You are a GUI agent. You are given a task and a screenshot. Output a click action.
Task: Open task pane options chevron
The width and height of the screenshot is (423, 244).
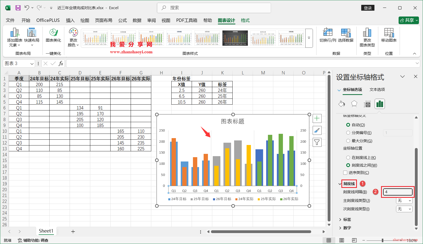tap(402, 77)
